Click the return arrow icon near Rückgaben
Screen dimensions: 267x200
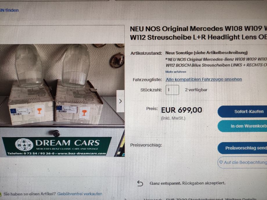(x=140, y=183)
